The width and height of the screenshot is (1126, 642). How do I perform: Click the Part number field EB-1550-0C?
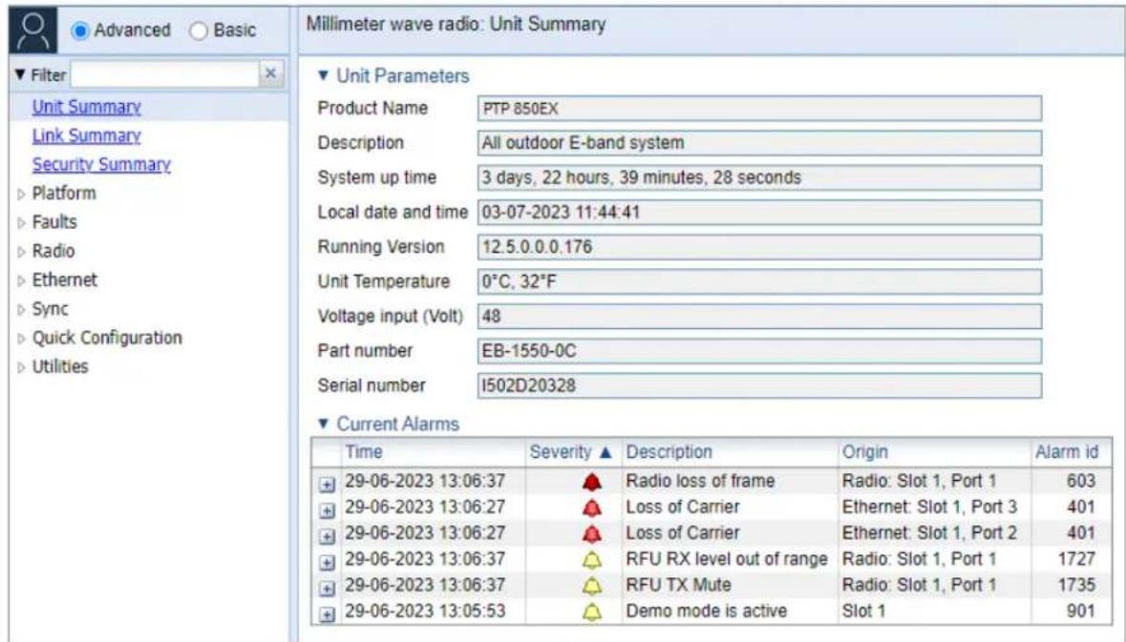760,351
